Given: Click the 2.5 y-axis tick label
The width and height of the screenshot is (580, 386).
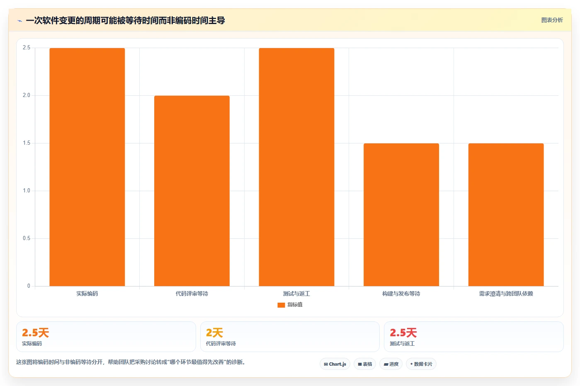Looking at the screenshot, I should [x=27, y=48].
